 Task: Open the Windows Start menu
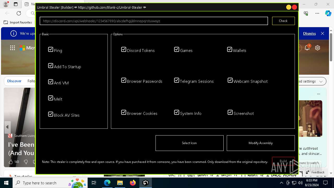pyautogui.click(x=6, y=183)
